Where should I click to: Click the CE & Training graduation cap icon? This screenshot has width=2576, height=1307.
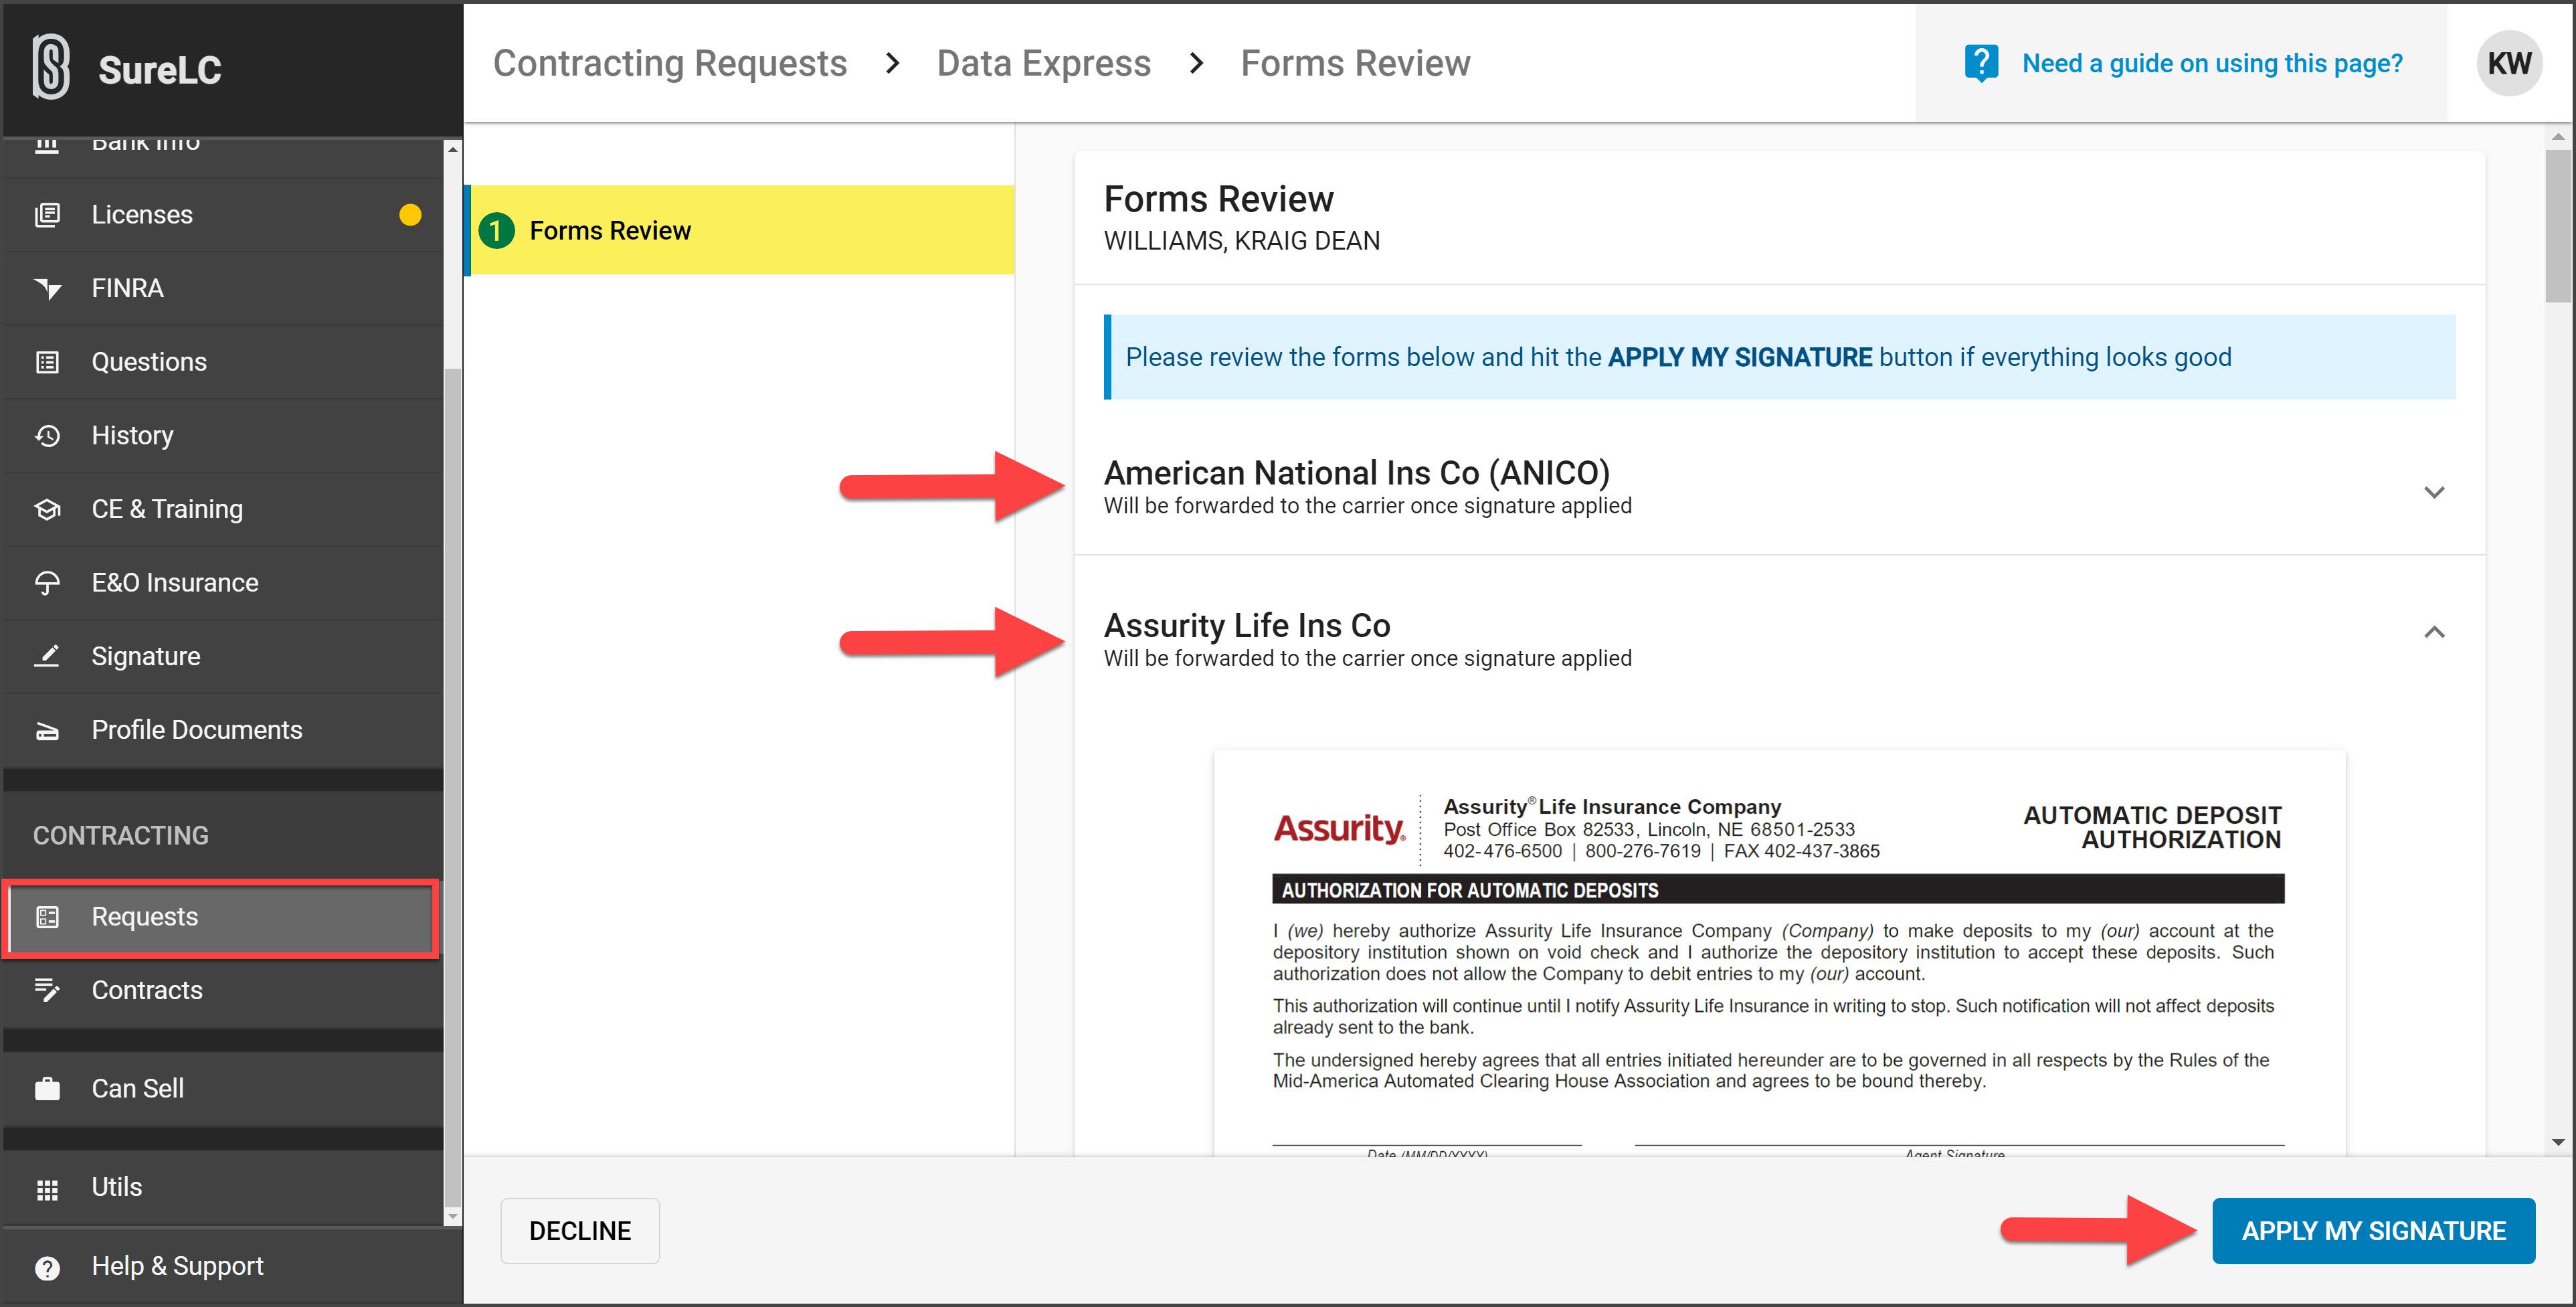click(47, 509)
